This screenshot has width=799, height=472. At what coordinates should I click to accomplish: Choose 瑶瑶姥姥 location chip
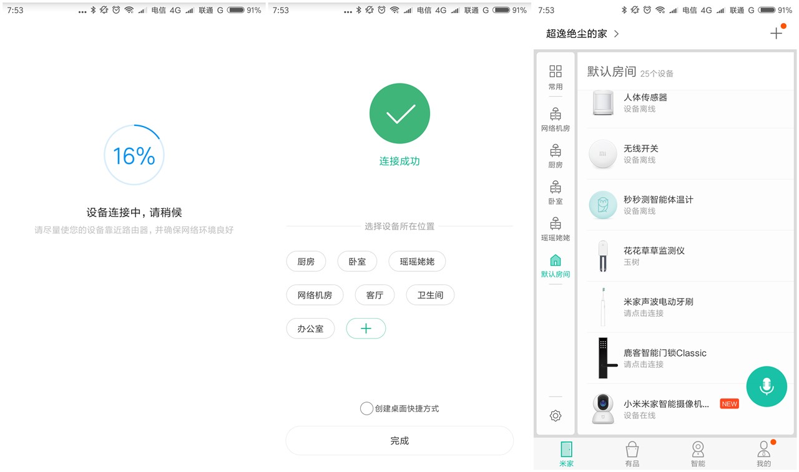coord(417,261)
